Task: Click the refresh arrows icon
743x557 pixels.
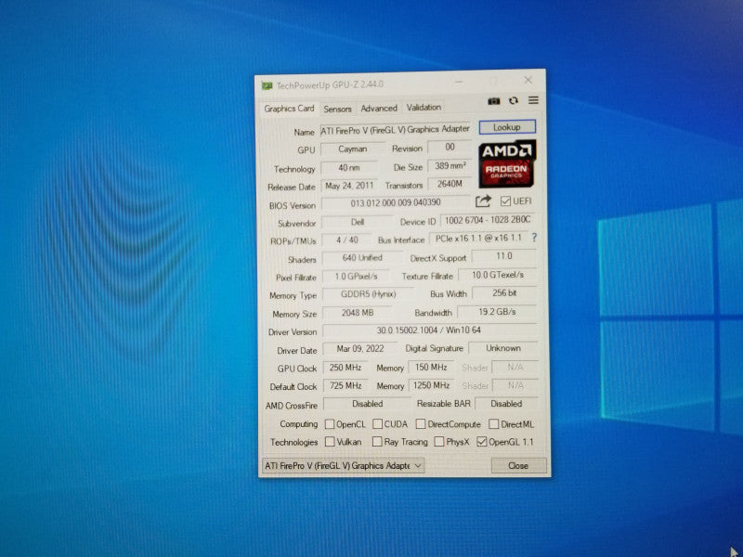Action: pos(514,101)
